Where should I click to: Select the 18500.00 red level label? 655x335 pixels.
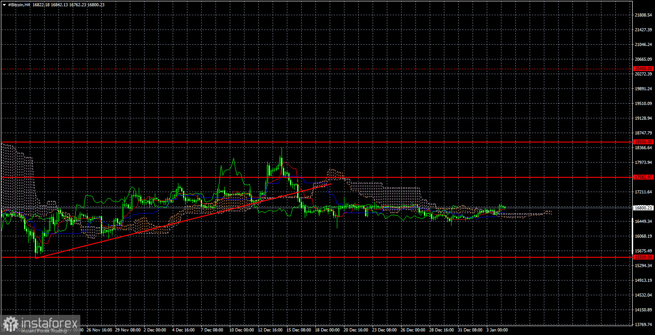pyautogui.click(x=643, y=142)
